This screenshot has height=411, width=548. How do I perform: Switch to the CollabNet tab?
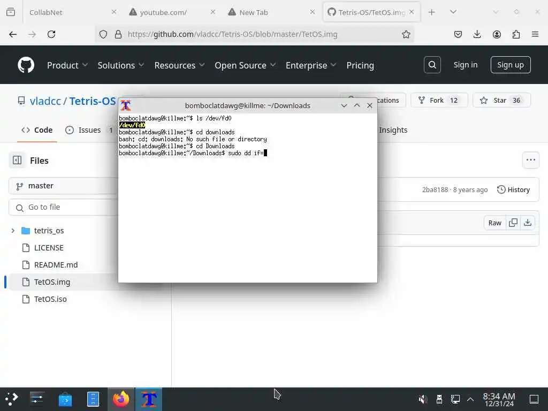point(72,12)
